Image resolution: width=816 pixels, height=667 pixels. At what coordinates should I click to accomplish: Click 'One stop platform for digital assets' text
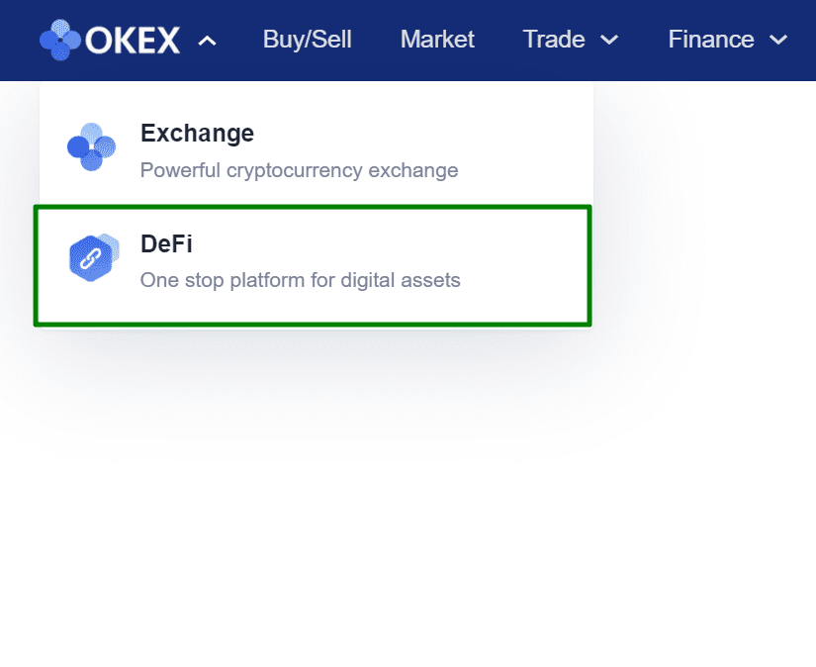pyautogui.click(x=300, y=280)
